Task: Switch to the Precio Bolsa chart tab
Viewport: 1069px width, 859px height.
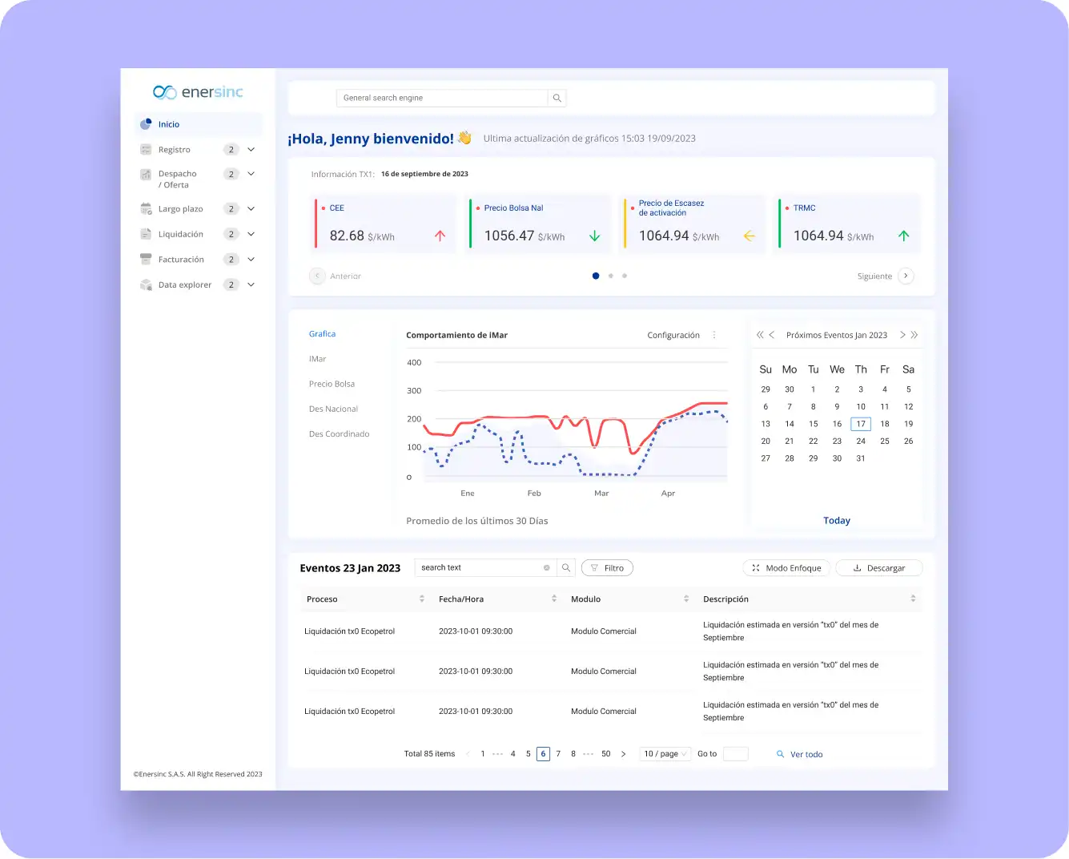Action: tap(332, 384)
